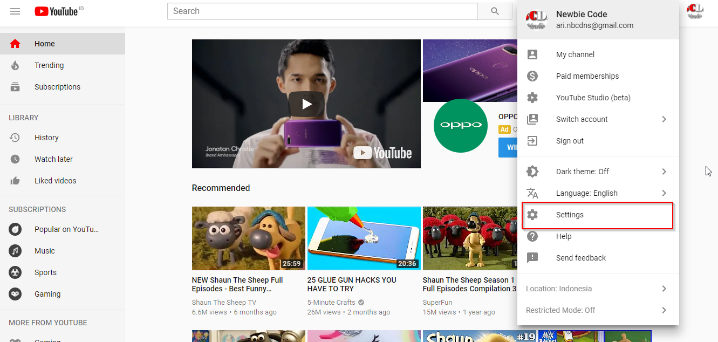718x342 pixels.
Task: Click the Paid memberships dollar icon
Action: (x=532, y=76)
